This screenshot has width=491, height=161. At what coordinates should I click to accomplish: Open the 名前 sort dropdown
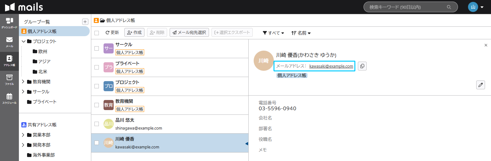301,33
